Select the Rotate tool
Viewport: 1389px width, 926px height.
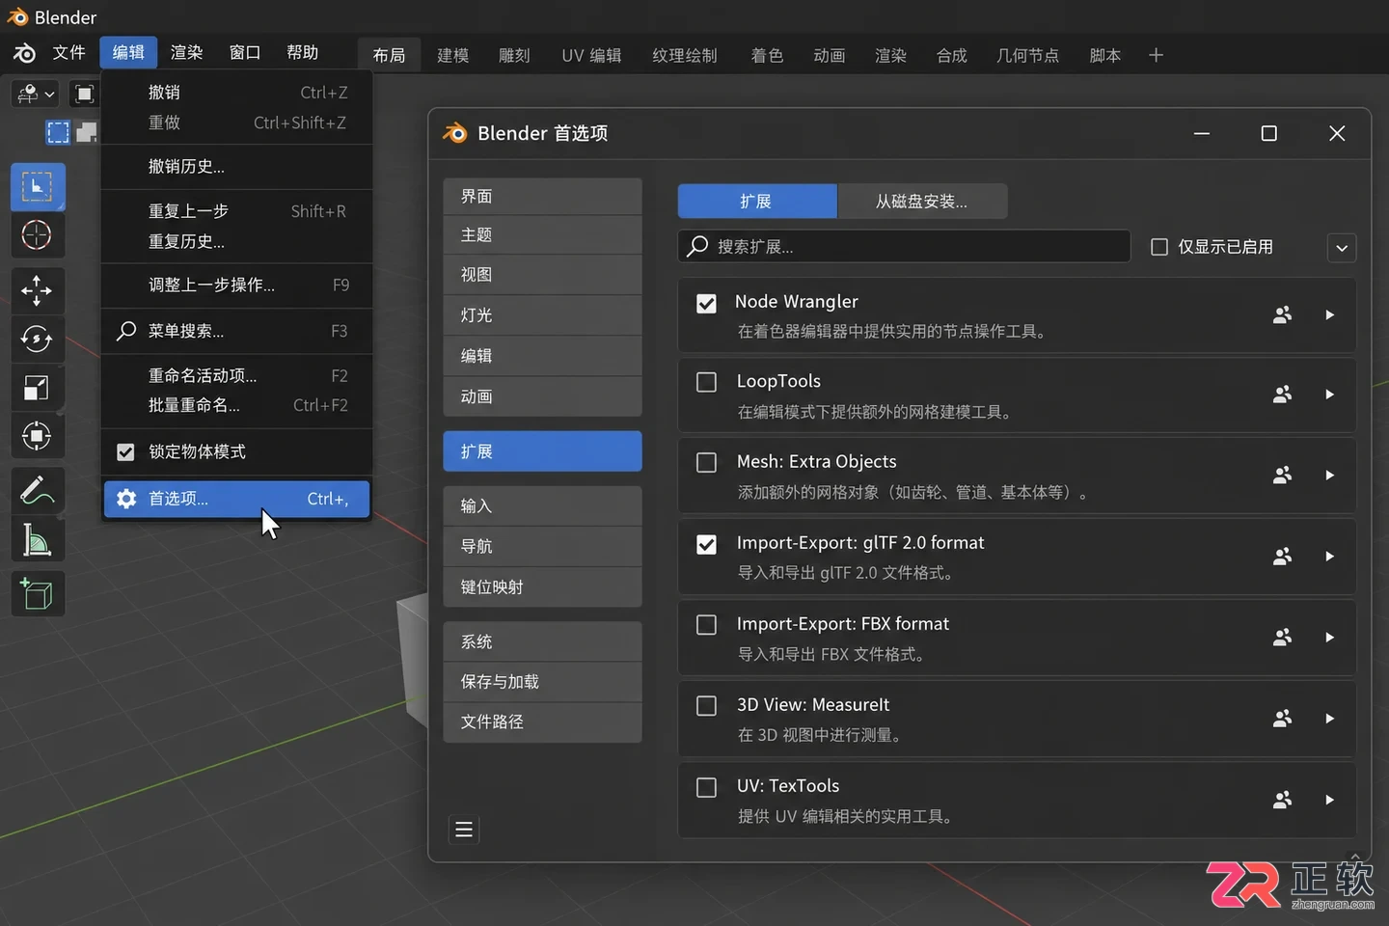(38, 339)
